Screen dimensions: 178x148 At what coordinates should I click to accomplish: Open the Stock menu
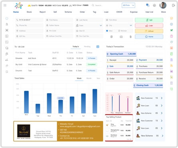(x=29, y=12)
